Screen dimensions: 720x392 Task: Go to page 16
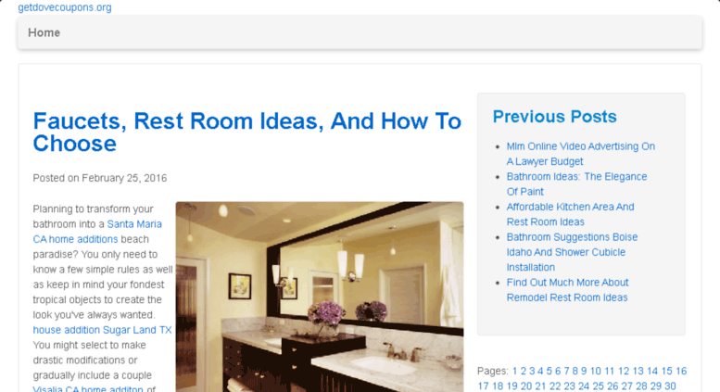pyautogui.click(x=681, y=371)
